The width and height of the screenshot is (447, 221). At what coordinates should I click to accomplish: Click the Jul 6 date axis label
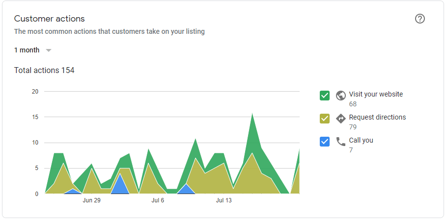158,200
